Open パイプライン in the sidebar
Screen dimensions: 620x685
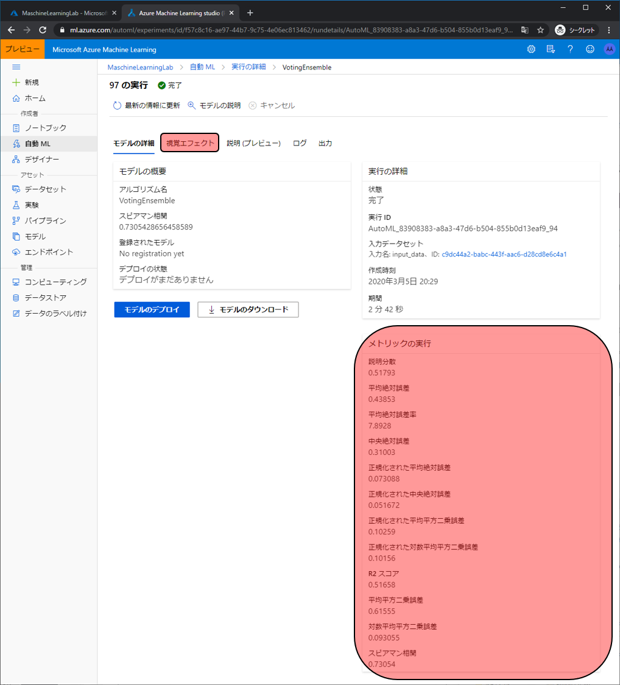pos(45,220)
